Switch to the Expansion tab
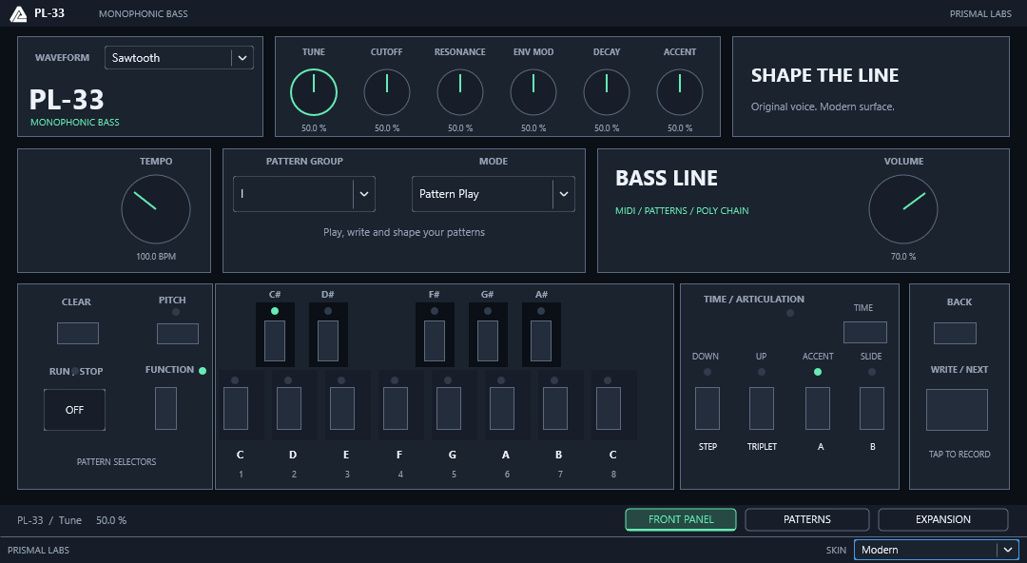This screenshot has width=1027, height=563. click(x=943, y=519)
